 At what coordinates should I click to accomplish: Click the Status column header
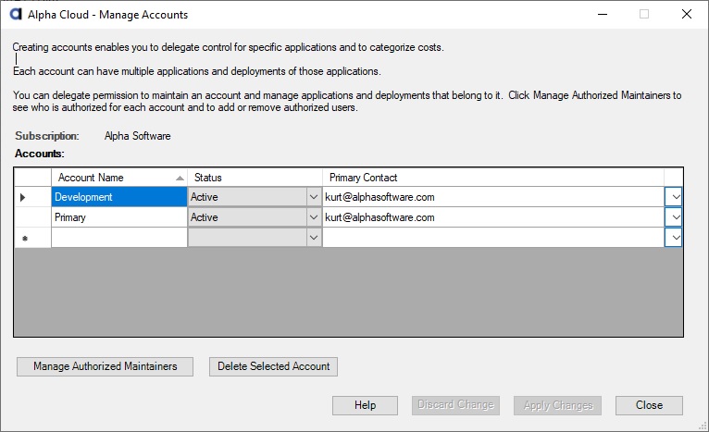255,178
